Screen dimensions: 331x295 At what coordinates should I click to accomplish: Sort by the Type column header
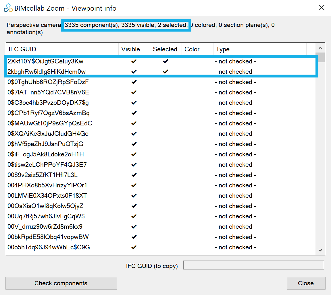point(260,49)
